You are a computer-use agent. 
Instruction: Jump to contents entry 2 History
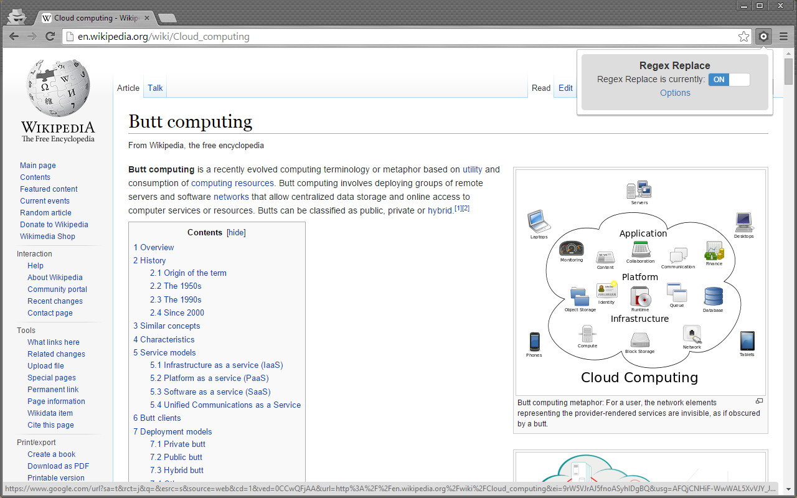[x=149, y=260]
